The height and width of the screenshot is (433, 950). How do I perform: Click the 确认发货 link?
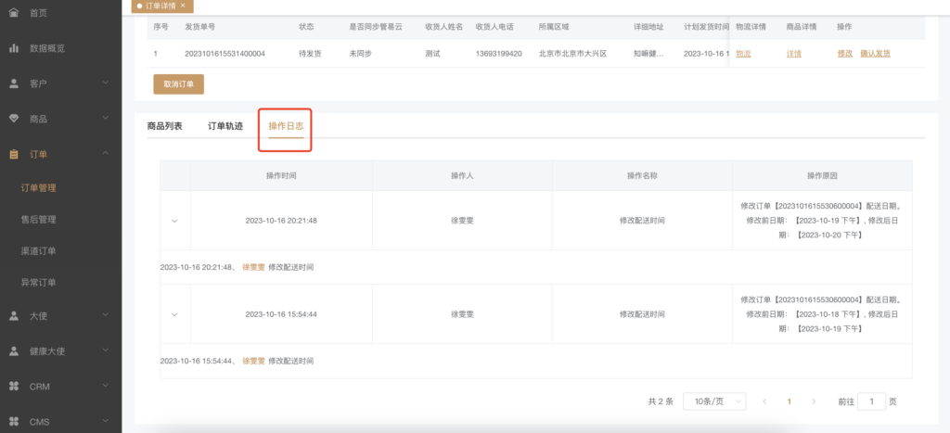point(876,54)
